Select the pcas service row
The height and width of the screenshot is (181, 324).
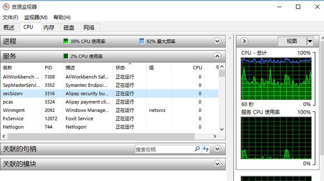[110, 102]
